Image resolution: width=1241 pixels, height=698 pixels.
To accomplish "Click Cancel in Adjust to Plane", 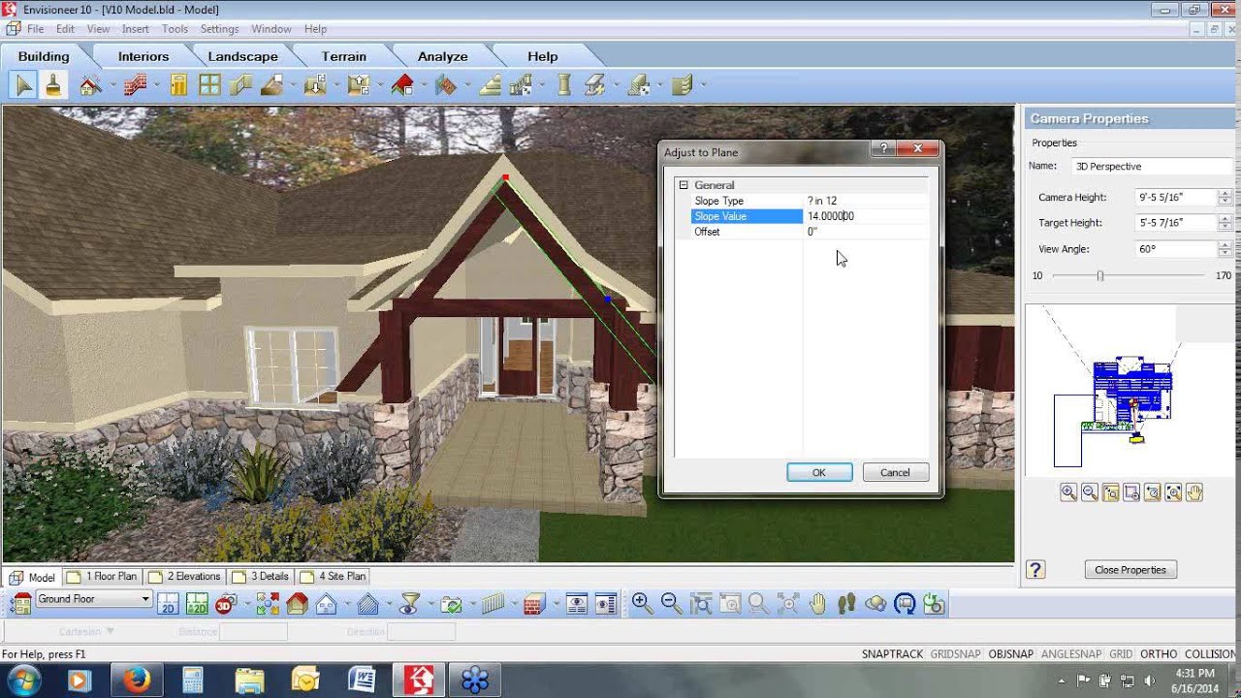I will tap(895, 472).
